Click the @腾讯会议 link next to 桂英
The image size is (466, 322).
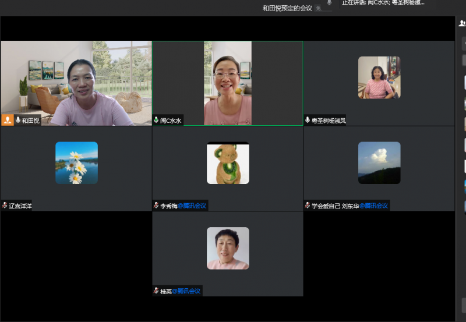[186, 291]
